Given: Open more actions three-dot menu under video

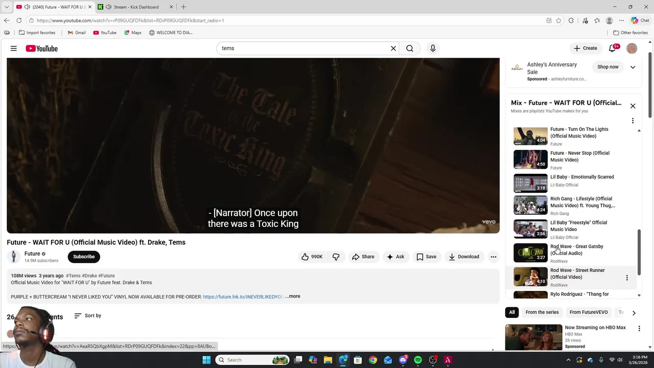Looking at the screenshot, I should (494, 257).
